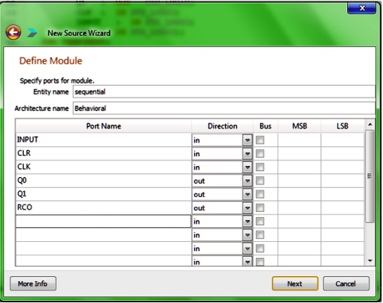Enable Bus checkbox for INPUT port
The image size is (383, 303).
[x=260, y=141]
